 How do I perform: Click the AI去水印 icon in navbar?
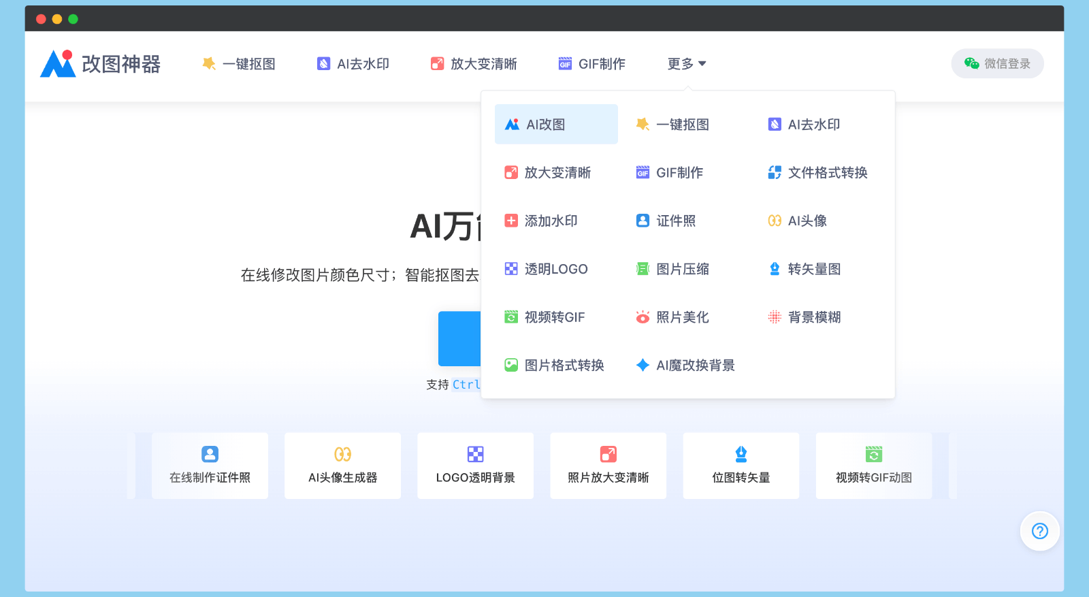[x=324, y=63]
